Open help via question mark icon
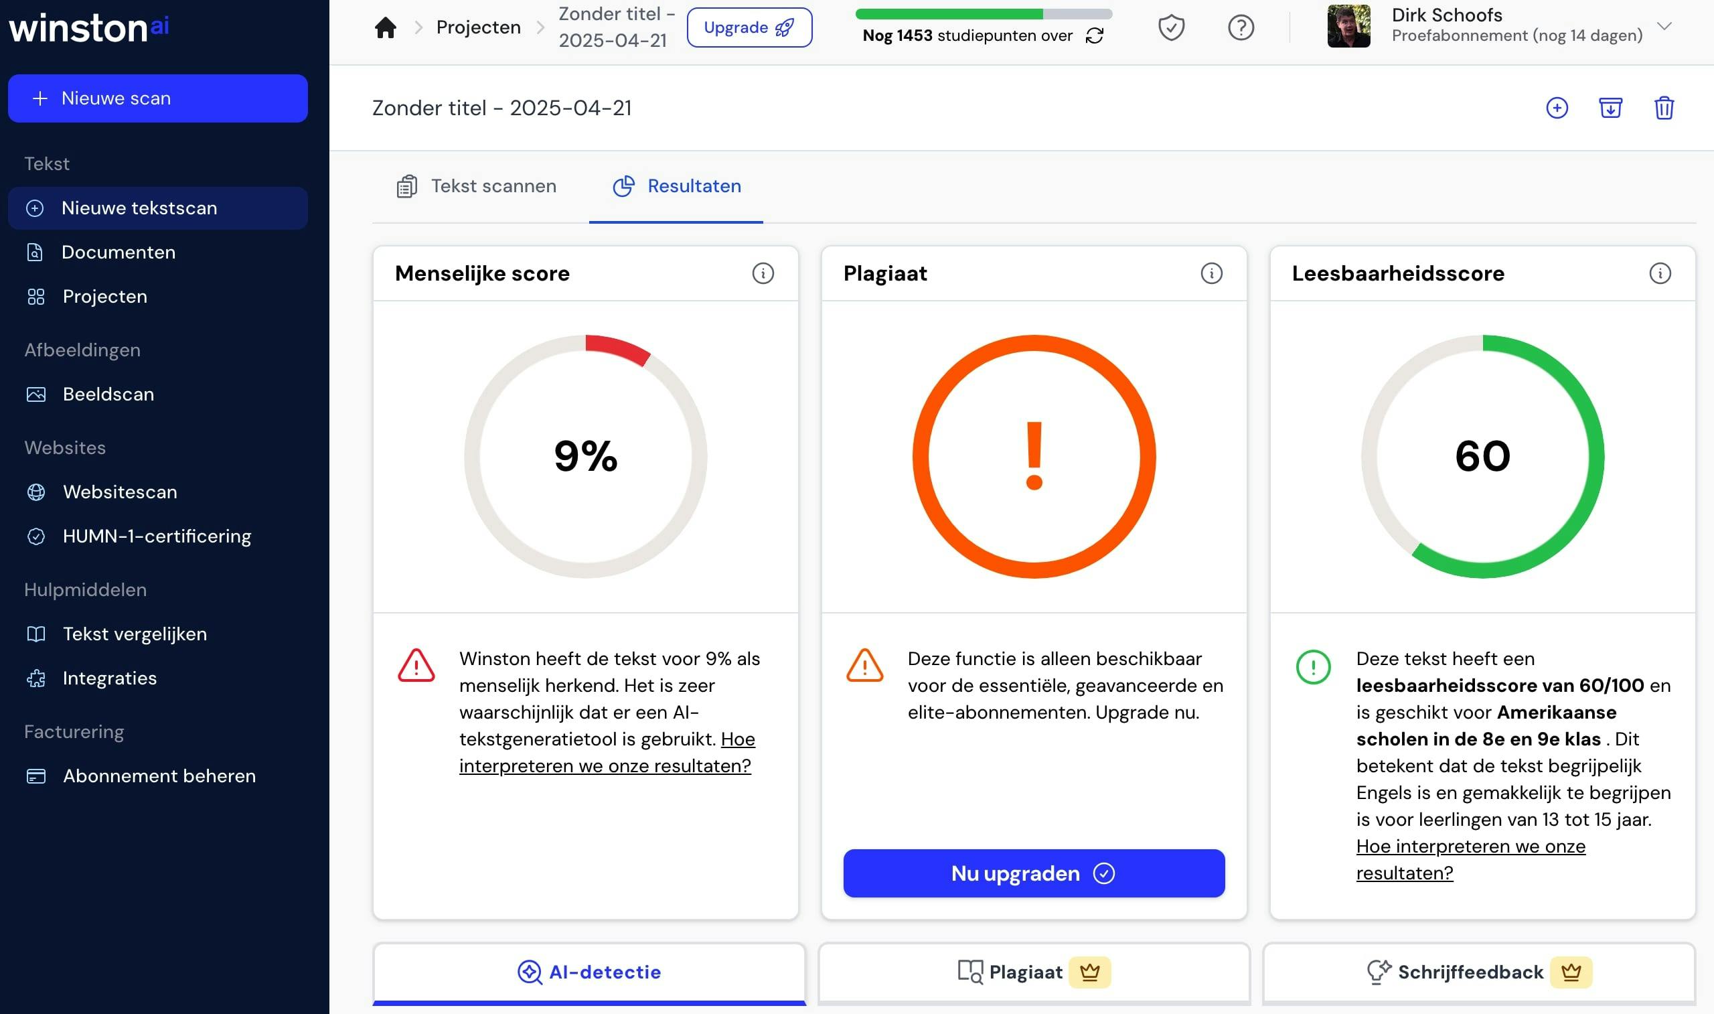1714x1014 pixels. (1241, 27)
